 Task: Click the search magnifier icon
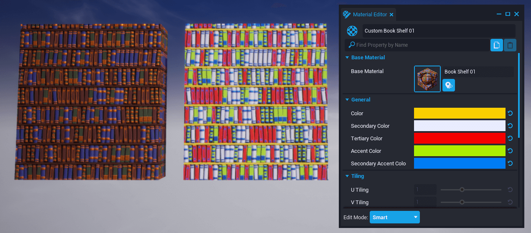pos(352,45)
